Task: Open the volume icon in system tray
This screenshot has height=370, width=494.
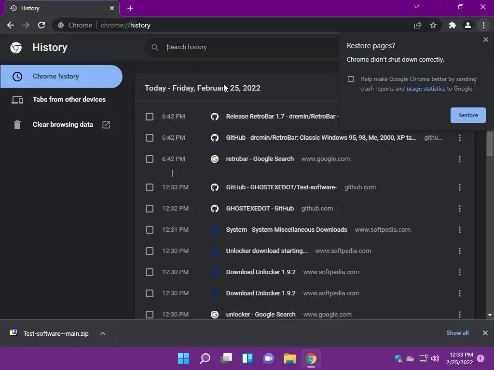Action: point(435,358)
